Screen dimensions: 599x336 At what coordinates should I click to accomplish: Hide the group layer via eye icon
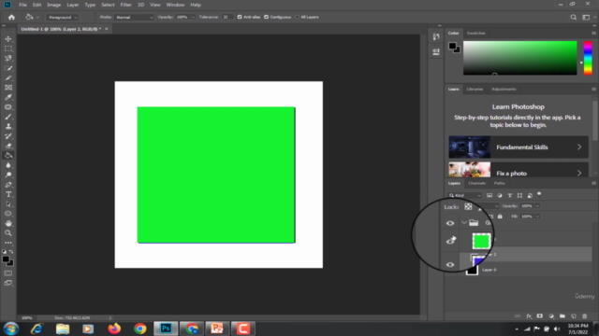click(x=450, y=223)
